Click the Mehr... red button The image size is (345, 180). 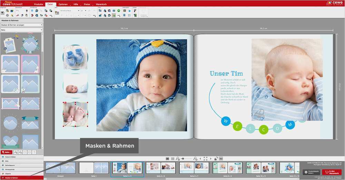7,152
